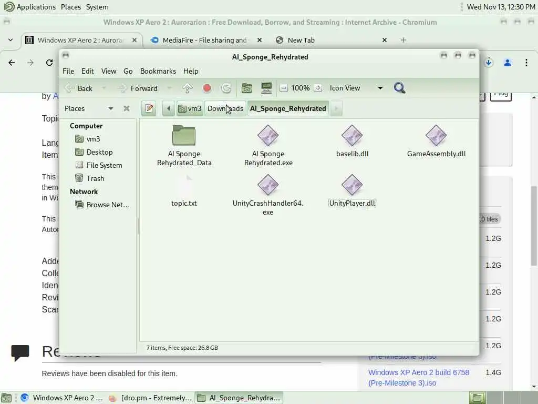
Task: Open the Go menu
Action: (x=128, y=71)
